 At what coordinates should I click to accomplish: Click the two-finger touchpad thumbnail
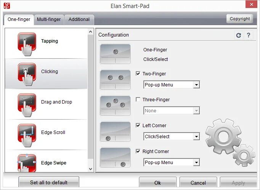click(x=115, y=80)
